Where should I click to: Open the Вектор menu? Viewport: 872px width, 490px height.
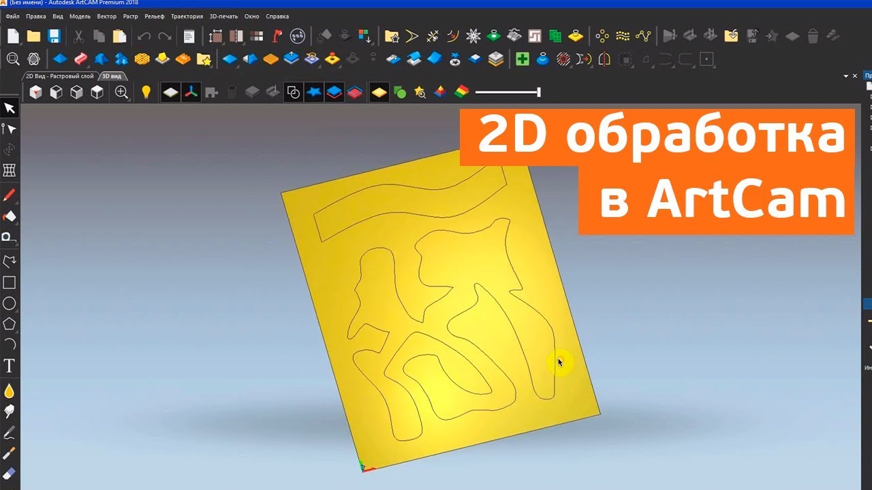pyautogui.click(x=107, y=16)
